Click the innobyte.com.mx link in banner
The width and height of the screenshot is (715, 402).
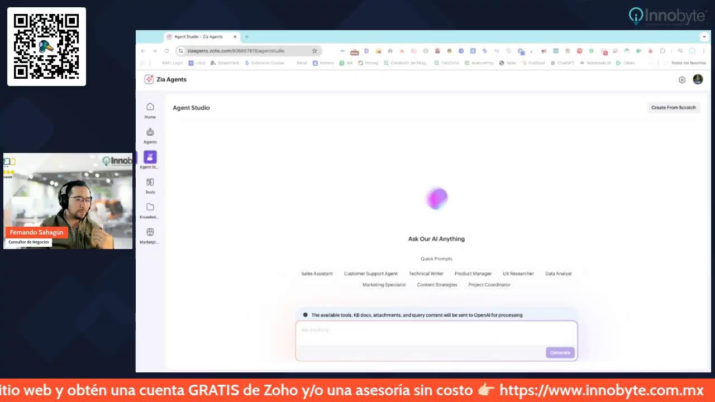point(602,390)
